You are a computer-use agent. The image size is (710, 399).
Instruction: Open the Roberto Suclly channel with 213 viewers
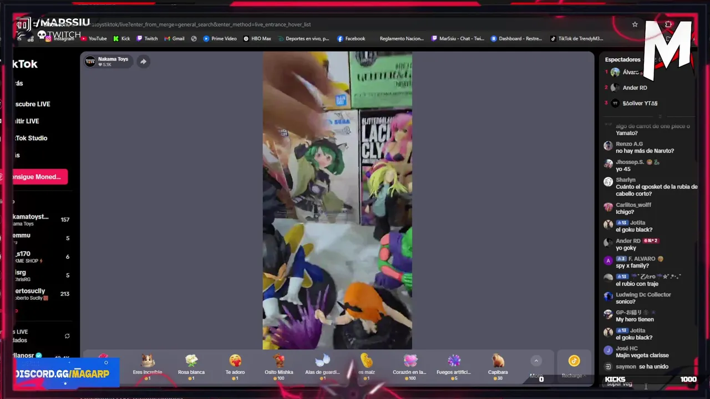42,294
